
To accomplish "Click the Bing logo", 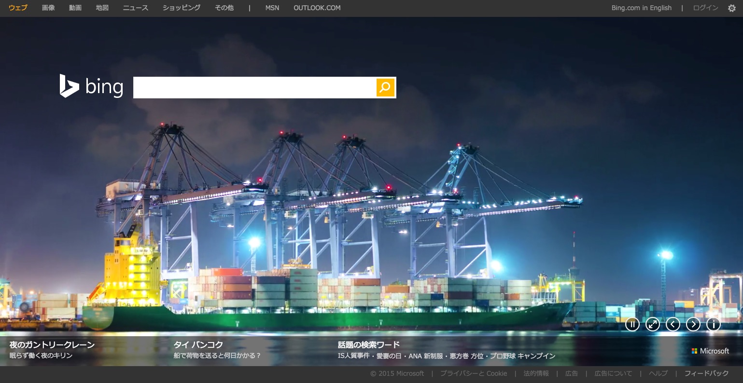I will click(91, 86).
